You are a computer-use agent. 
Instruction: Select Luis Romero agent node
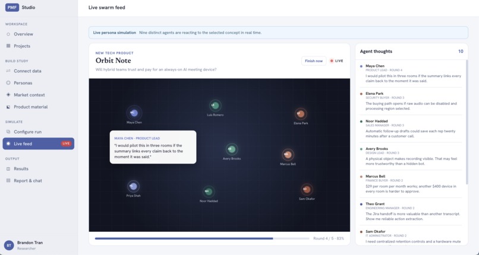tap(215, 106)
